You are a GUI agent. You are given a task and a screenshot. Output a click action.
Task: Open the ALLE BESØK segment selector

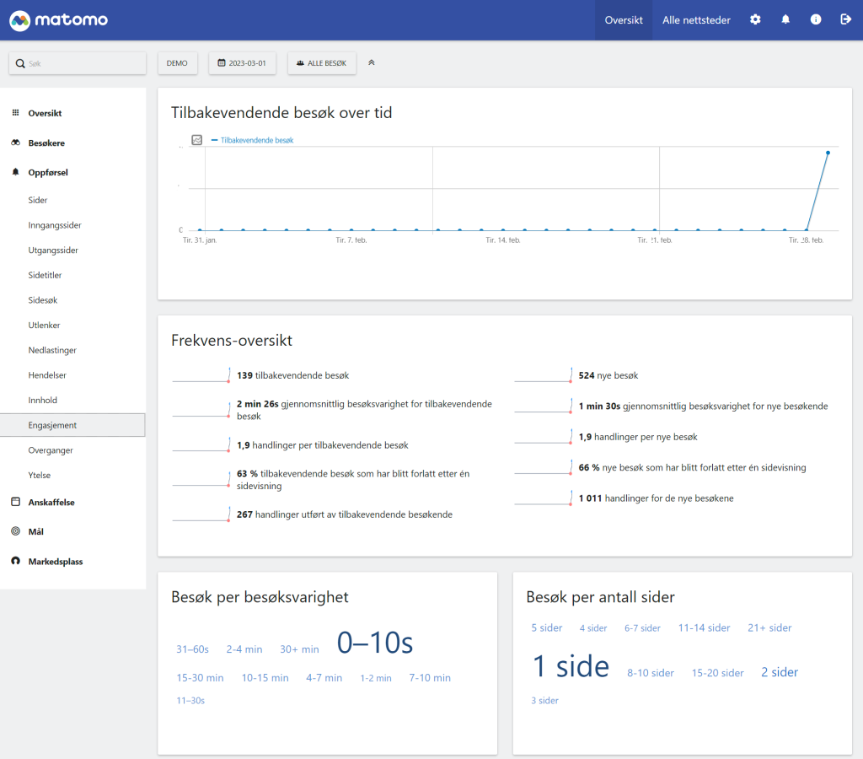pos(322,63)
